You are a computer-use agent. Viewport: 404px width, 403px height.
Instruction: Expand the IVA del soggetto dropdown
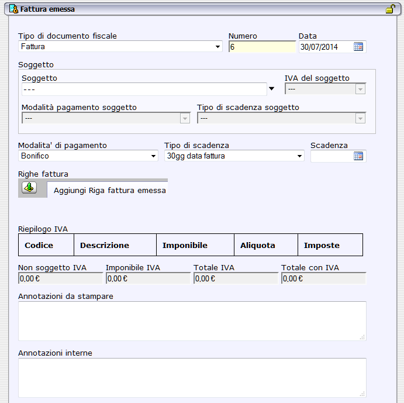360,89
